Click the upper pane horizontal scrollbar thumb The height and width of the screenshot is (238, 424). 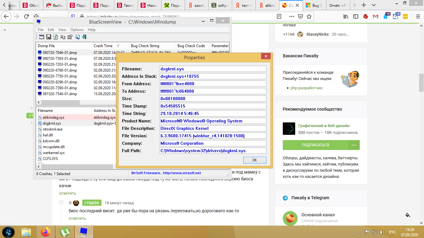click(61, 103)
